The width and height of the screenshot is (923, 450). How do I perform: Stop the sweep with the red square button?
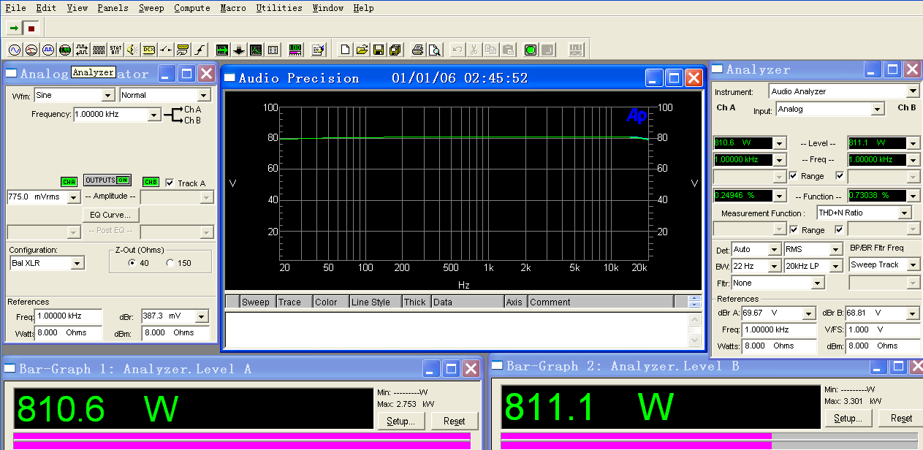point(31,28)
